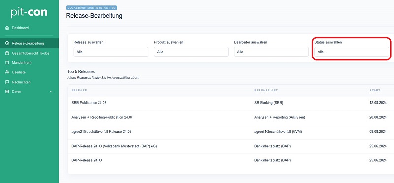Image resolution: width=394 pixels, height=183 pixels.
Task: Open the Userliste page
Action: point(19,72)
